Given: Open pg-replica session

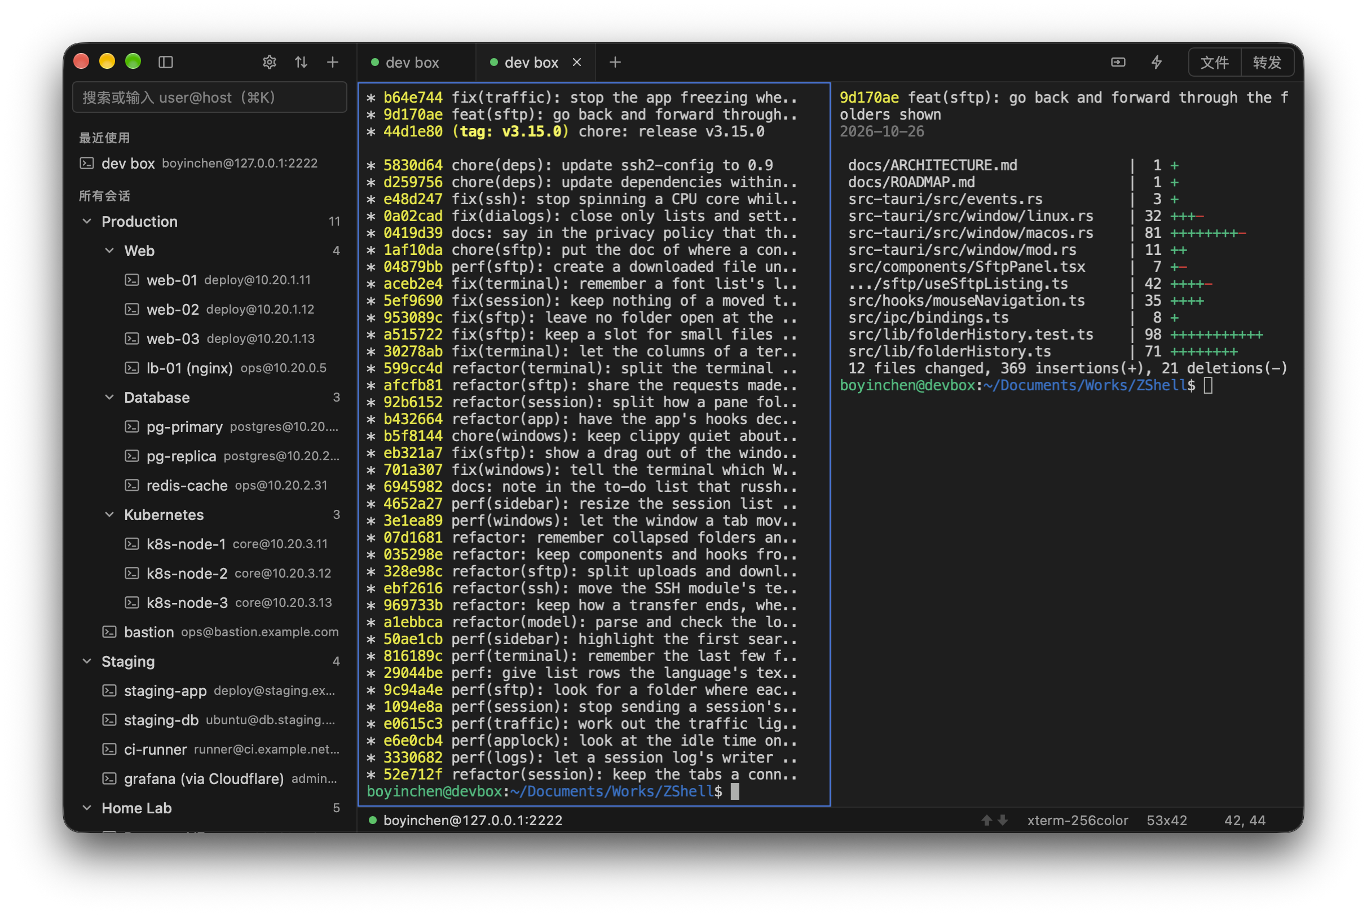Looking at the screenshot, I should [x=210, y=456].
